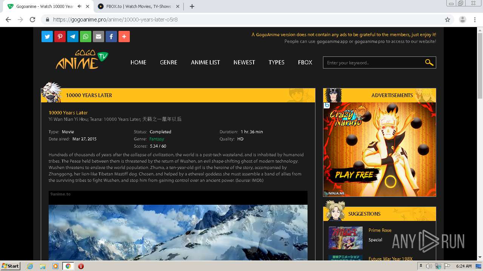This screenshot has height=271, width=483.
Task: Mute tab using speaker icon on Gogoanime tab
Action: (x=79, y=6)
